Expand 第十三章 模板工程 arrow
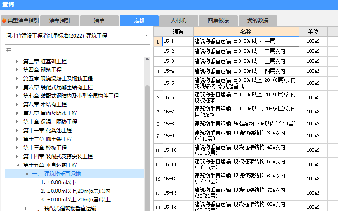 tap(17, 148)
